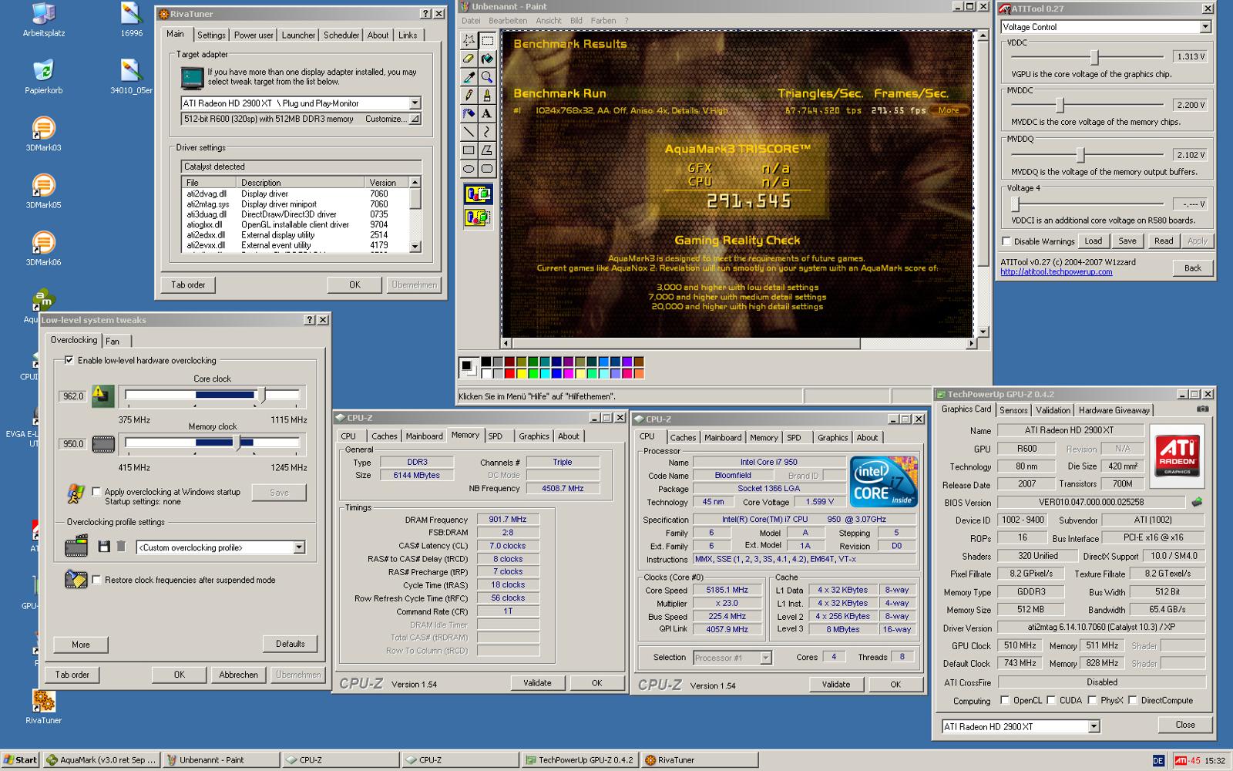Open the target adapter dropdown in RivaTuner
Screen dimensions: 1233x771
pos(415,103)
